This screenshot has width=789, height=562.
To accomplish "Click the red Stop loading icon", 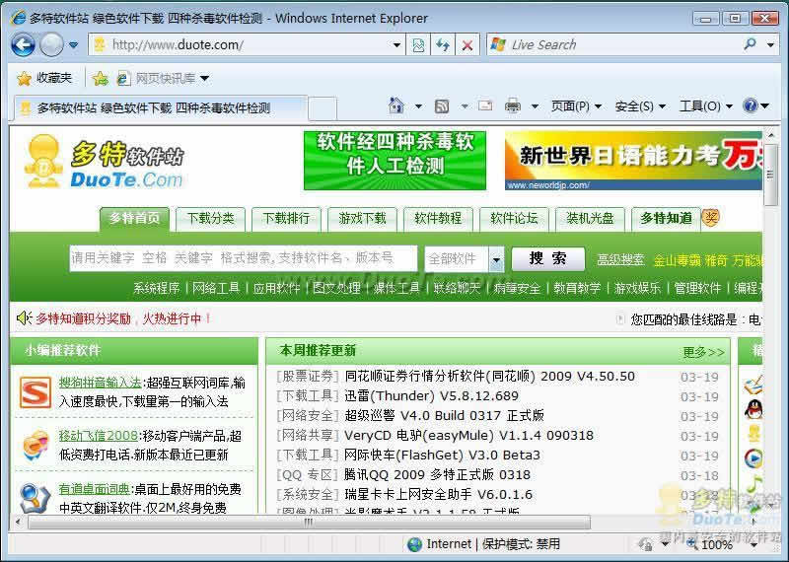I will (x=467, y=45).
